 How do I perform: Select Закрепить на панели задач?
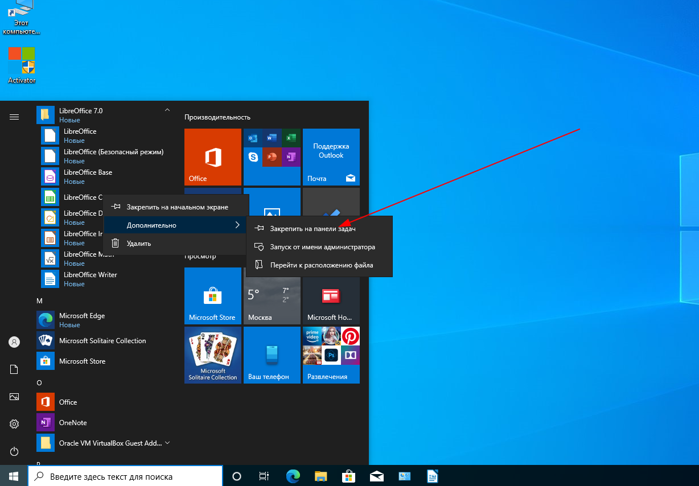coord(319,228)
